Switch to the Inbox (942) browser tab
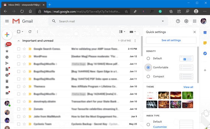 [24, 5]
